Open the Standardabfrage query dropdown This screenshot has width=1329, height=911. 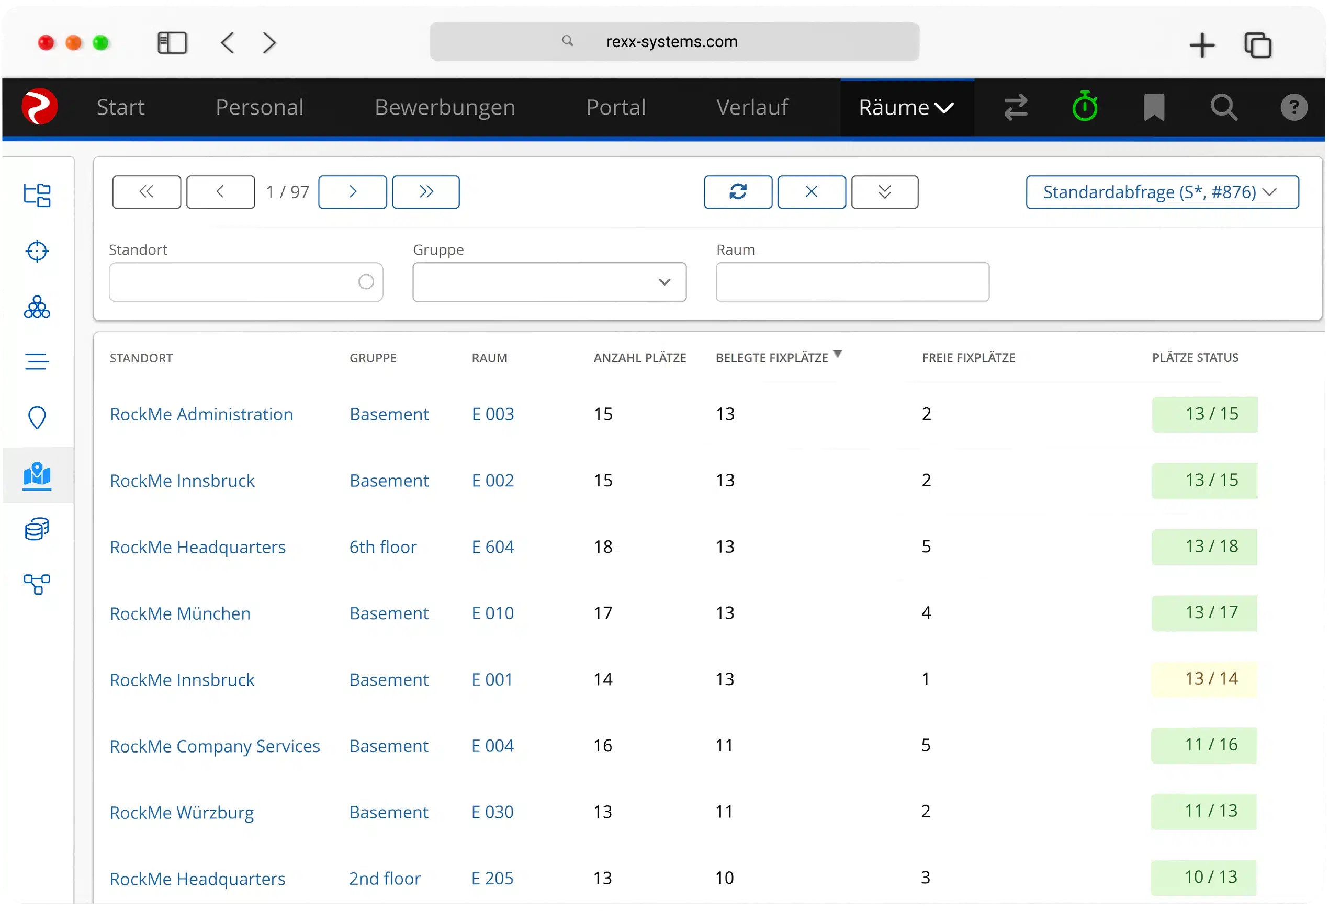point(1162,192)
